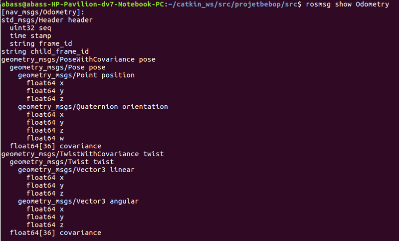
Task: Click the time stamp field
Action: click(x=30, y=36)
